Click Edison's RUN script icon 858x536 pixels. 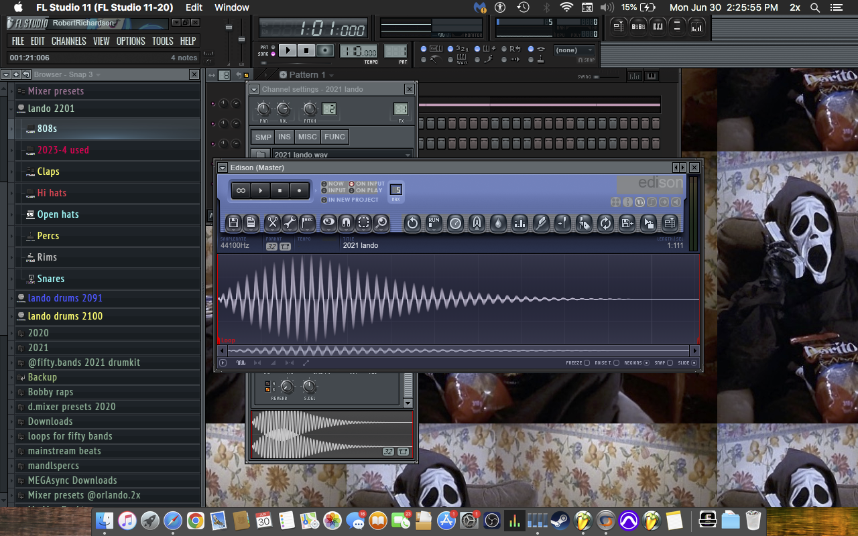434,223
